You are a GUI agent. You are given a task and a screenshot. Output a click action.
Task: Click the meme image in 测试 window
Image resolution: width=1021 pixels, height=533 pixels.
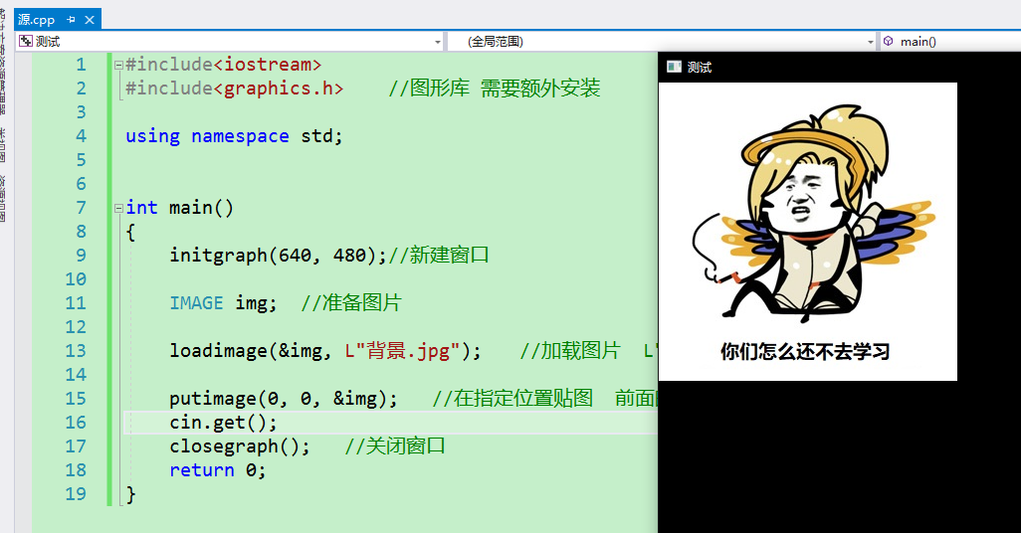[807, 231]
